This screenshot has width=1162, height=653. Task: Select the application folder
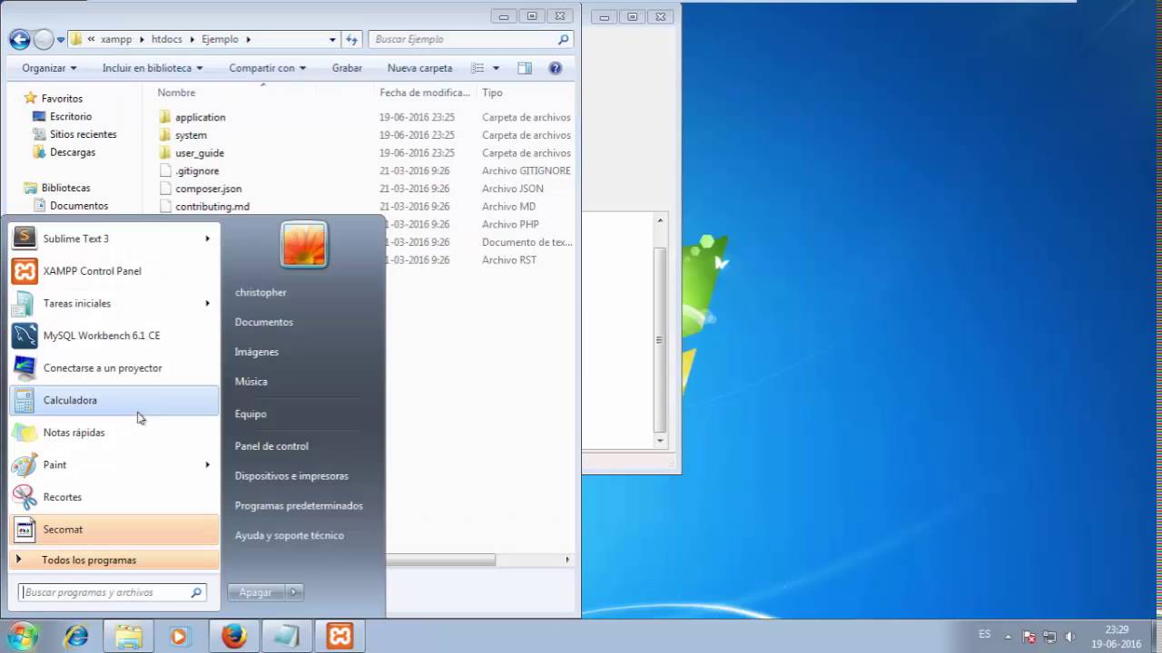point(200,117)
